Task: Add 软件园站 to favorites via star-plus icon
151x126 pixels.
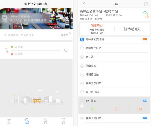Action: [x=139, y=109]
